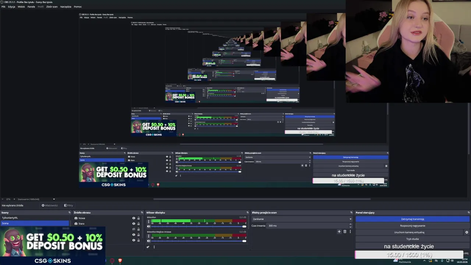The width and height of the screenshot is (471, 265).
Task: Toggle the lock on Nowa source
Action: point(138,218)
